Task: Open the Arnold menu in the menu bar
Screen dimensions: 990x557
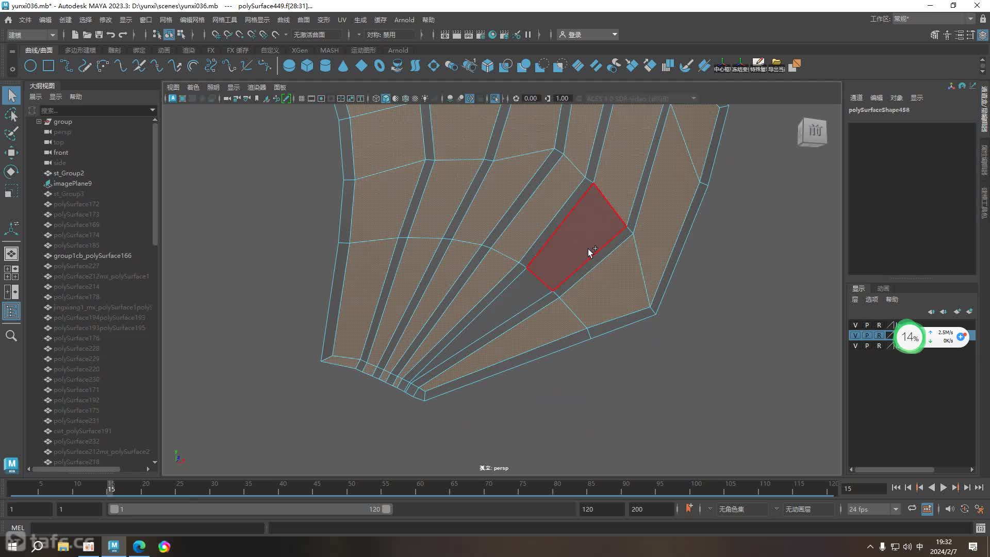Action: 404,20
